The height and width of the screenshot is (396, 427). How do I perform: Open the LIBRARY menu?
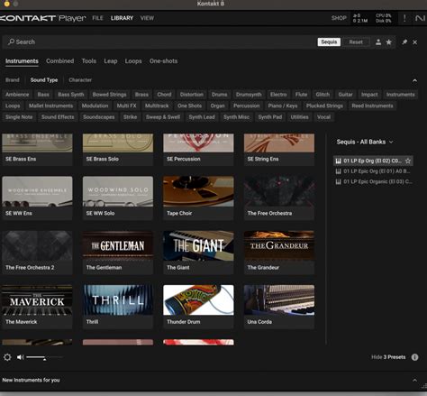click(122, 18)
